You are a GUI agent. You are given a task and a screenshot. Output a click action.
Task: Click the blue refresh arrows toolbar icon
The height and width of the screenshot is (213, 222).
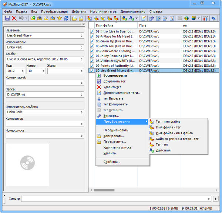pyautogui.click(x=66, y=18)
